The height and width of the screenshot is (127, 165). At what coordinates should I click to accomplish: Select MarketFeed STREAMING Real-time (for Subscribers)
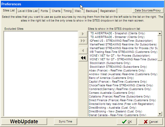pos(123,44)
